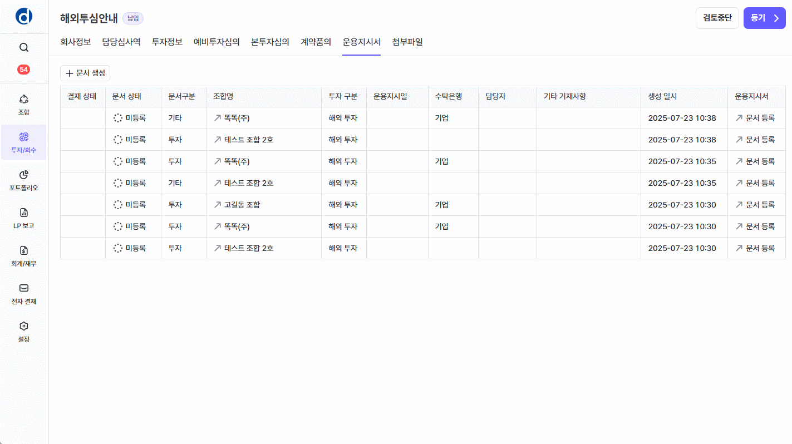Click the blue 'd' logo icon
This screenshot has height=444, width=792.
point(24,17)
